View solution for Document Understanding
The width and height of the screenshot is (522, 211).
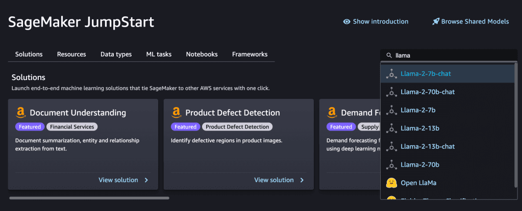123,180
